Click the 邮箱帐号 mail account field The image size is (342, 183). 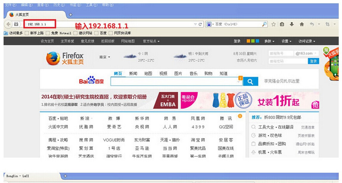(x=281, y=53)
